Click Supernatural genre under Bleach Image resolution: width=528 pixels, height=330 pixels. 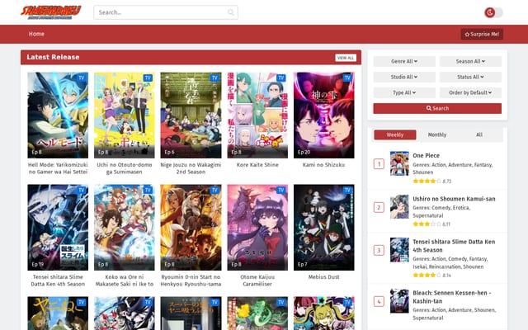[428, 318]
